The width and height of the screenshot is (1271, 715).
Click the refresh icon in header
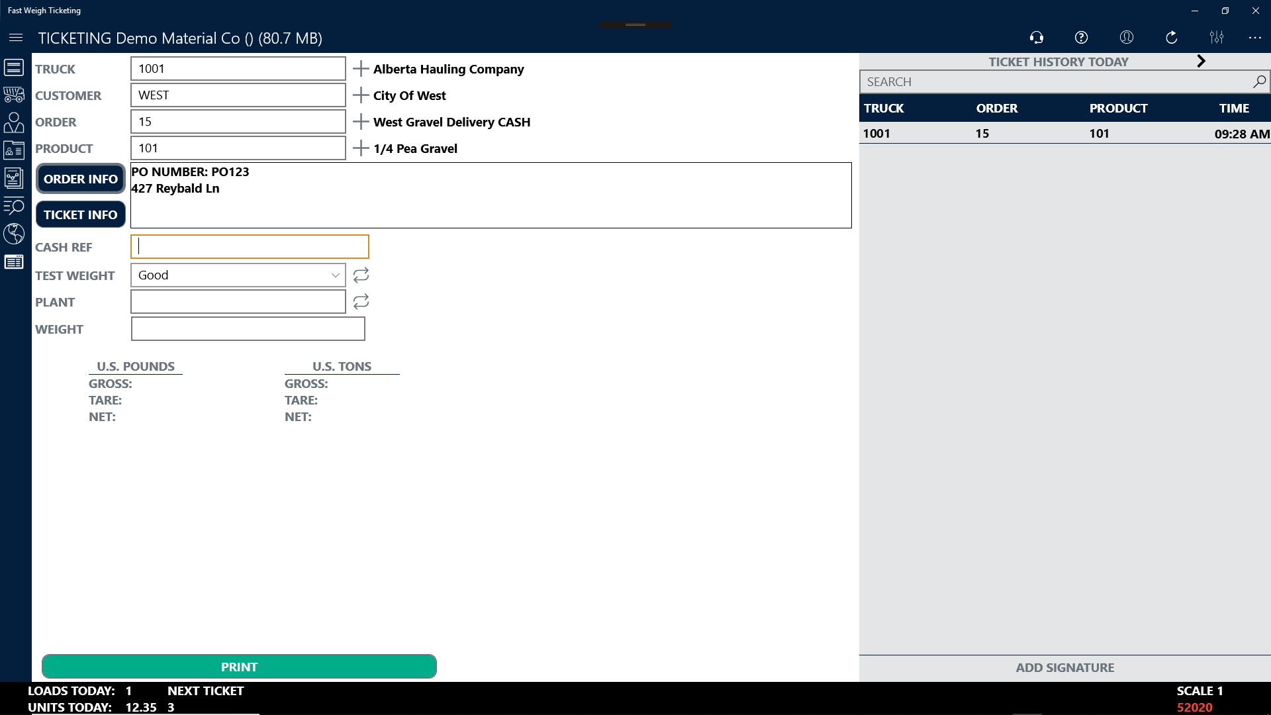1172,38
